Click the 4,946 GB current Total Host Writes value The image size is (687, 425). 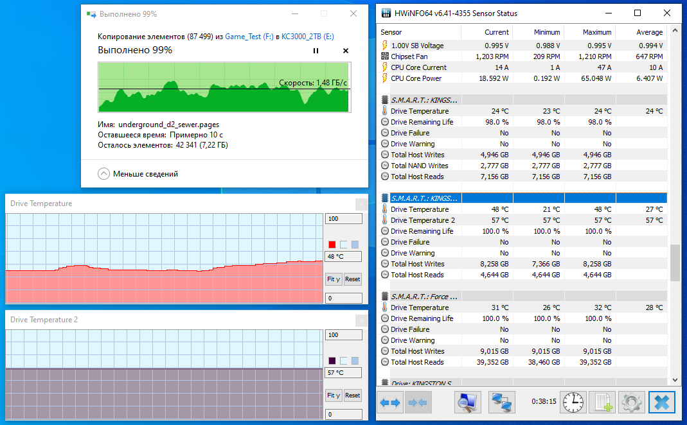[494, 155]
